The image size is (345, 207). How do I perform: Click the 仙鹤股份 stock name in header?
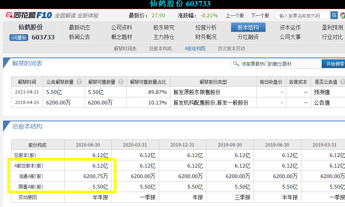(x=30, y=27)
